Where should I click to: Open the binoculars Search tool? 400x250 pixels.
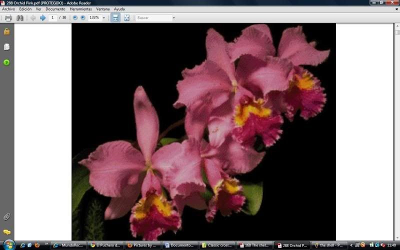(20, 18)
